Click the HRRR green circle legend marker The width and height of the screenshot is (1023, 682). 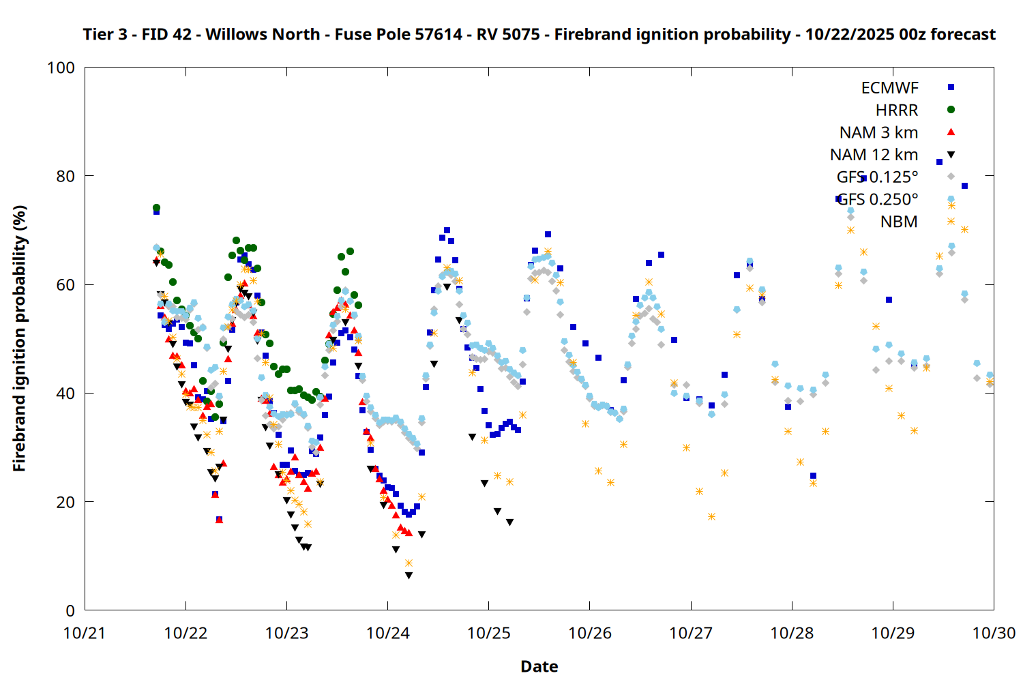951,110
